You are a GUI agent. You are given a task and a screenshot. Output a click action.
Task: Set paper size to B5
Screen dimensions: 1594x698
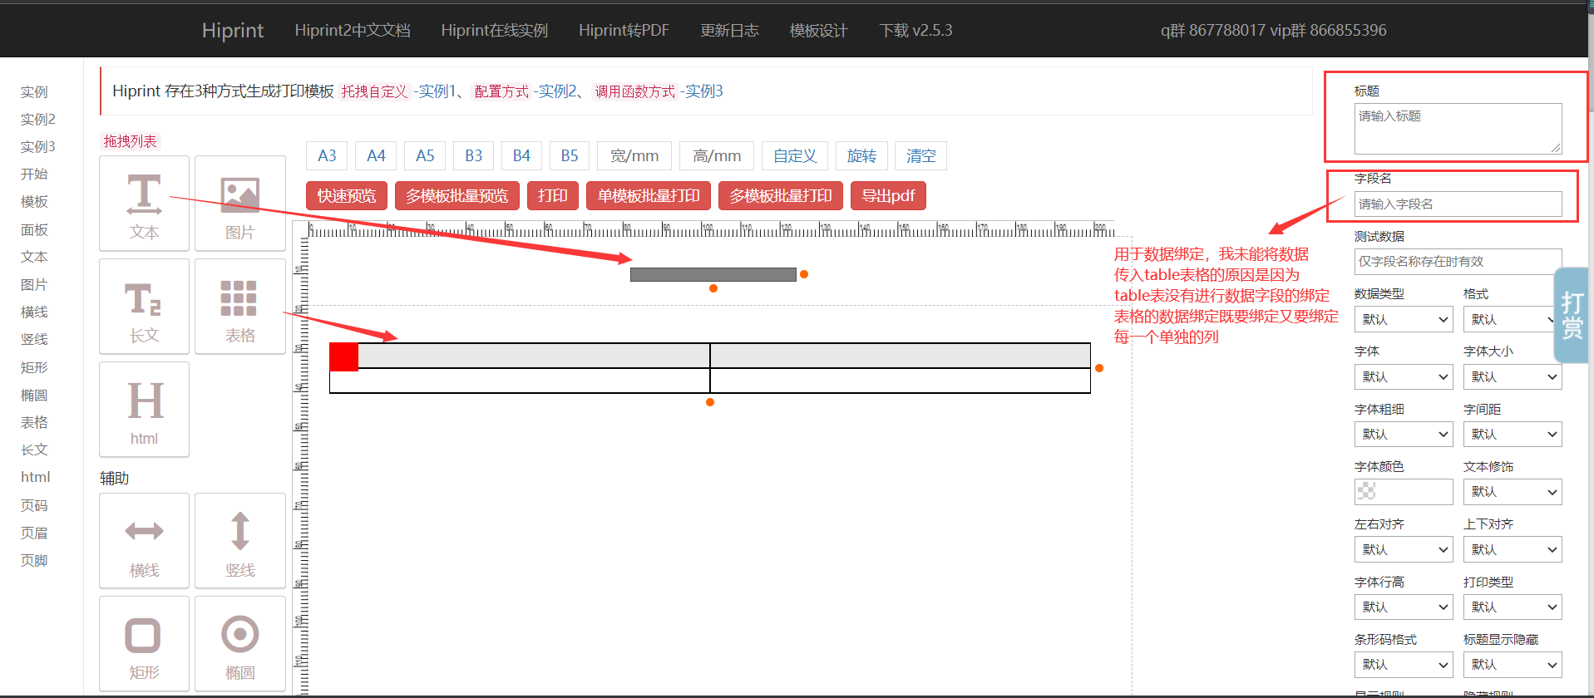point(570,155)
